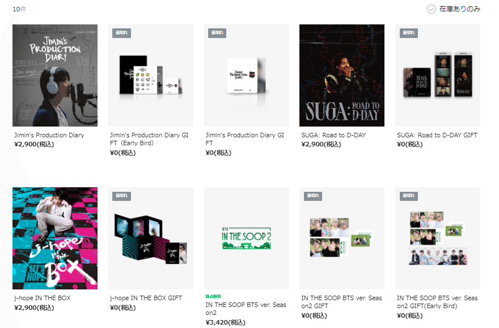Open SUGA: Road to D-DAY poster
The image size is (499, 328).
[342, 75]
